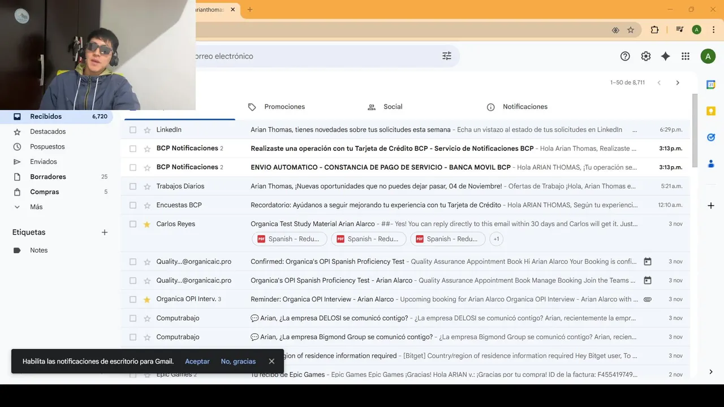
Task: Switch to Notificaciones tab
Action: tap(518, 107)
